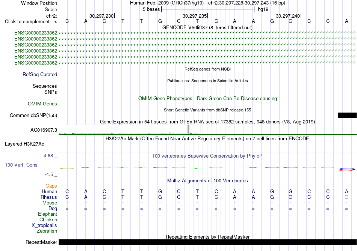Screen dimensions: 357x251
Task: Select the Rhesus species row label
Action: click(x=49, y=197)
